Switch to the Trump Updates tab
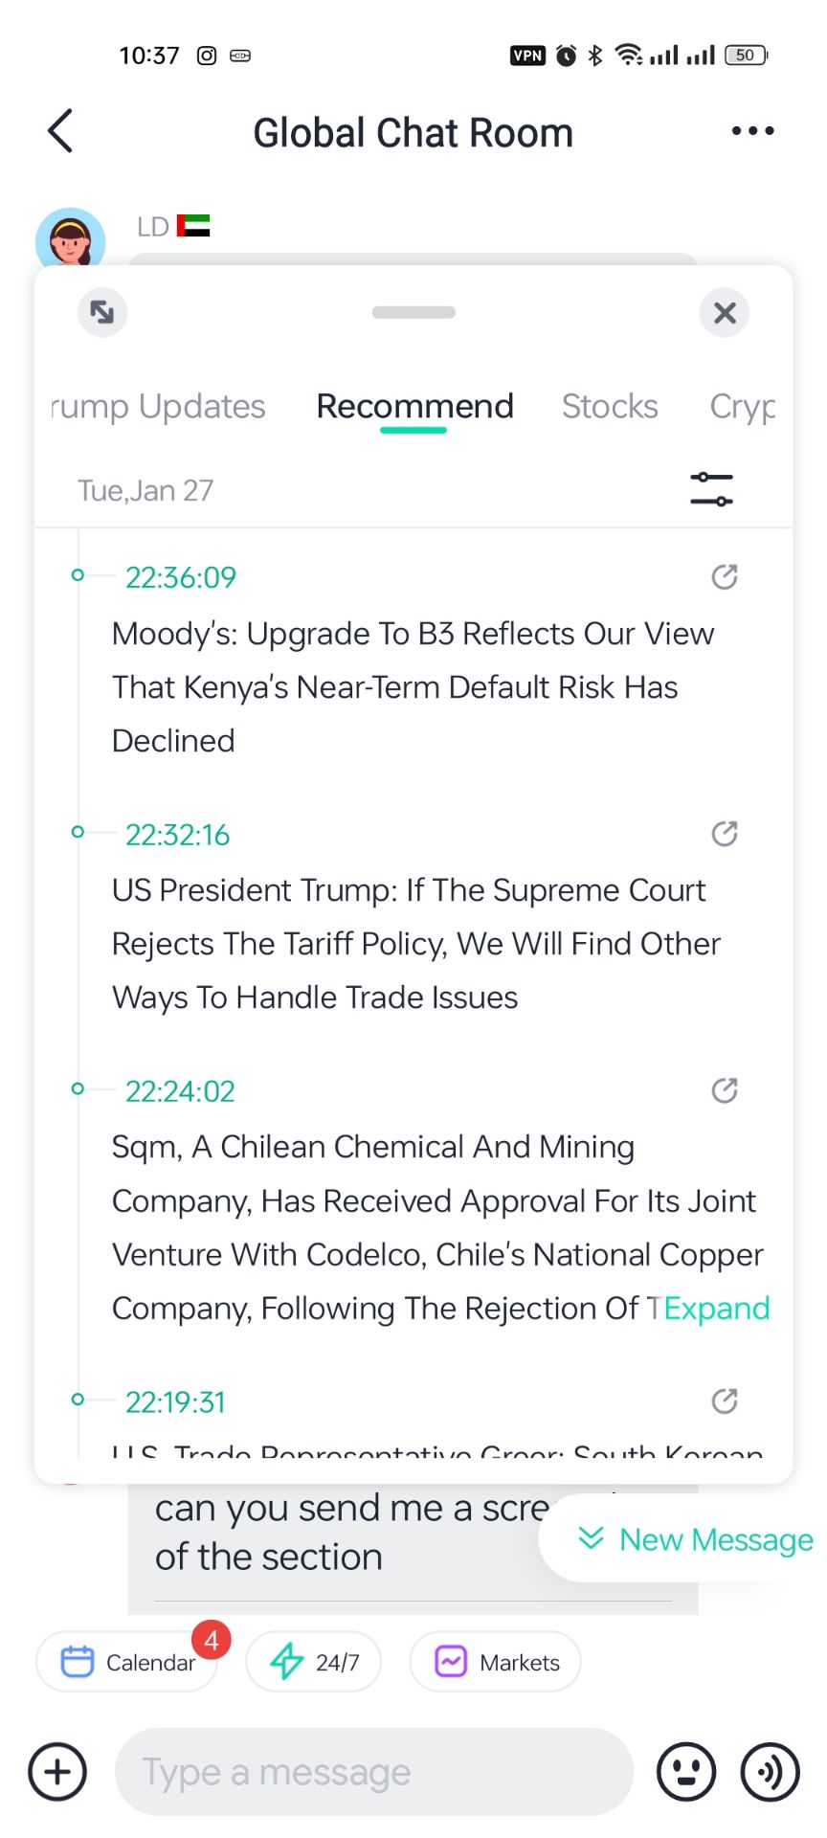The width and height of the screenshot is (827, 1838). tap(159, 407)
